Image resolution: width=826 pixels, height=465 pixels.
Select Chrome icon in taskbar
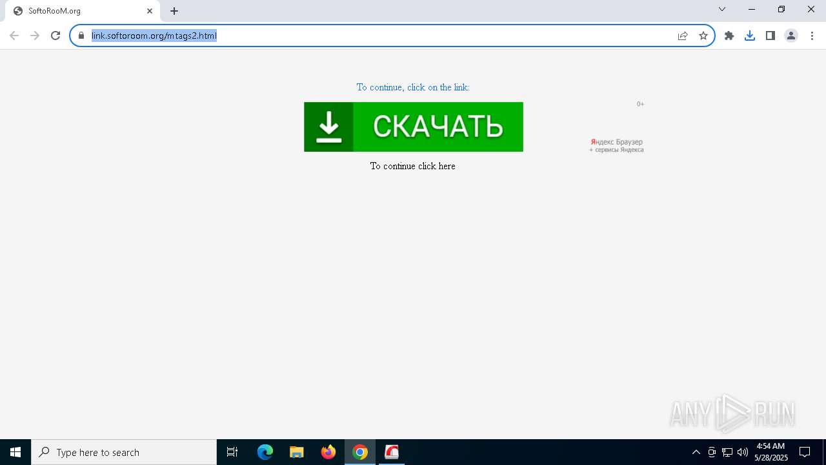click(x=360, y=452)
